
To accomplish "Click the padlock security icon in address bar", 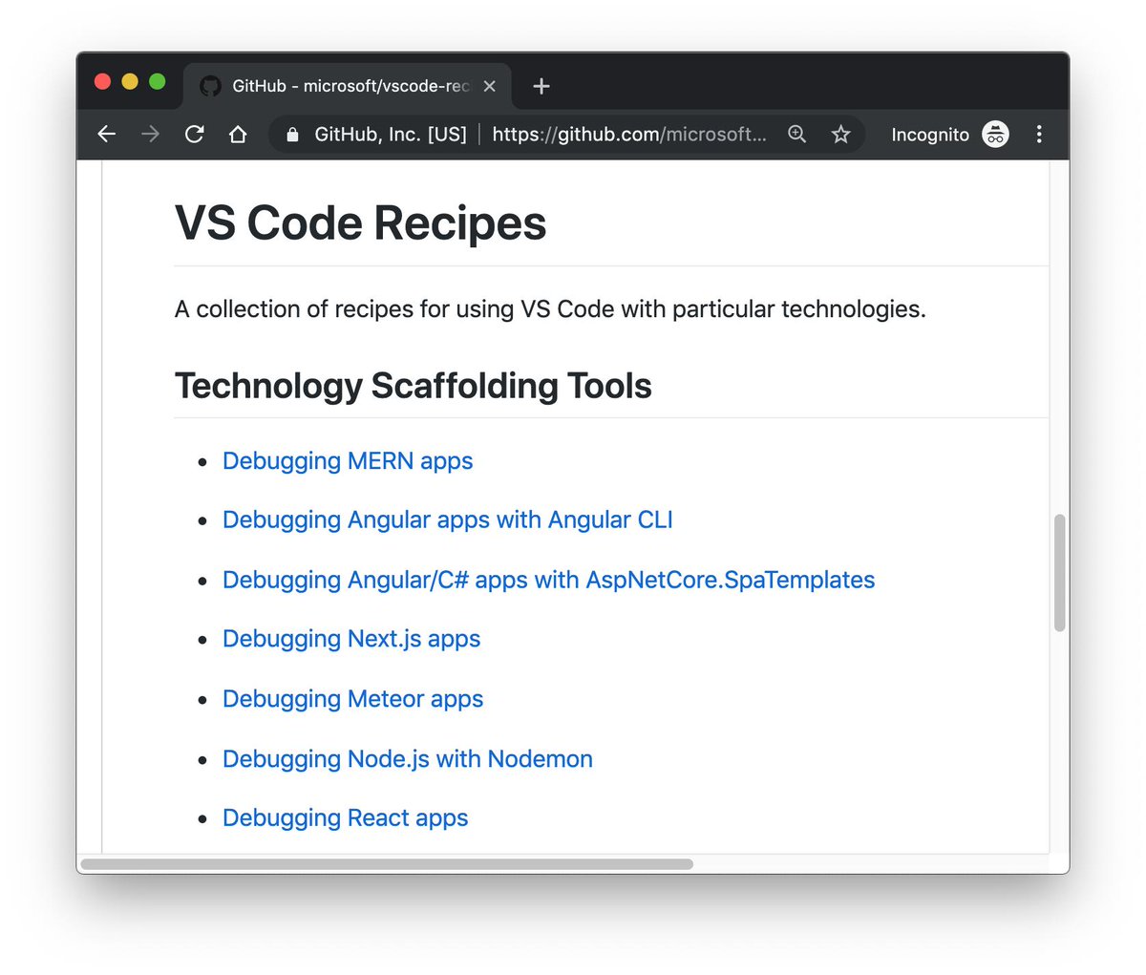I will [292, 134].
